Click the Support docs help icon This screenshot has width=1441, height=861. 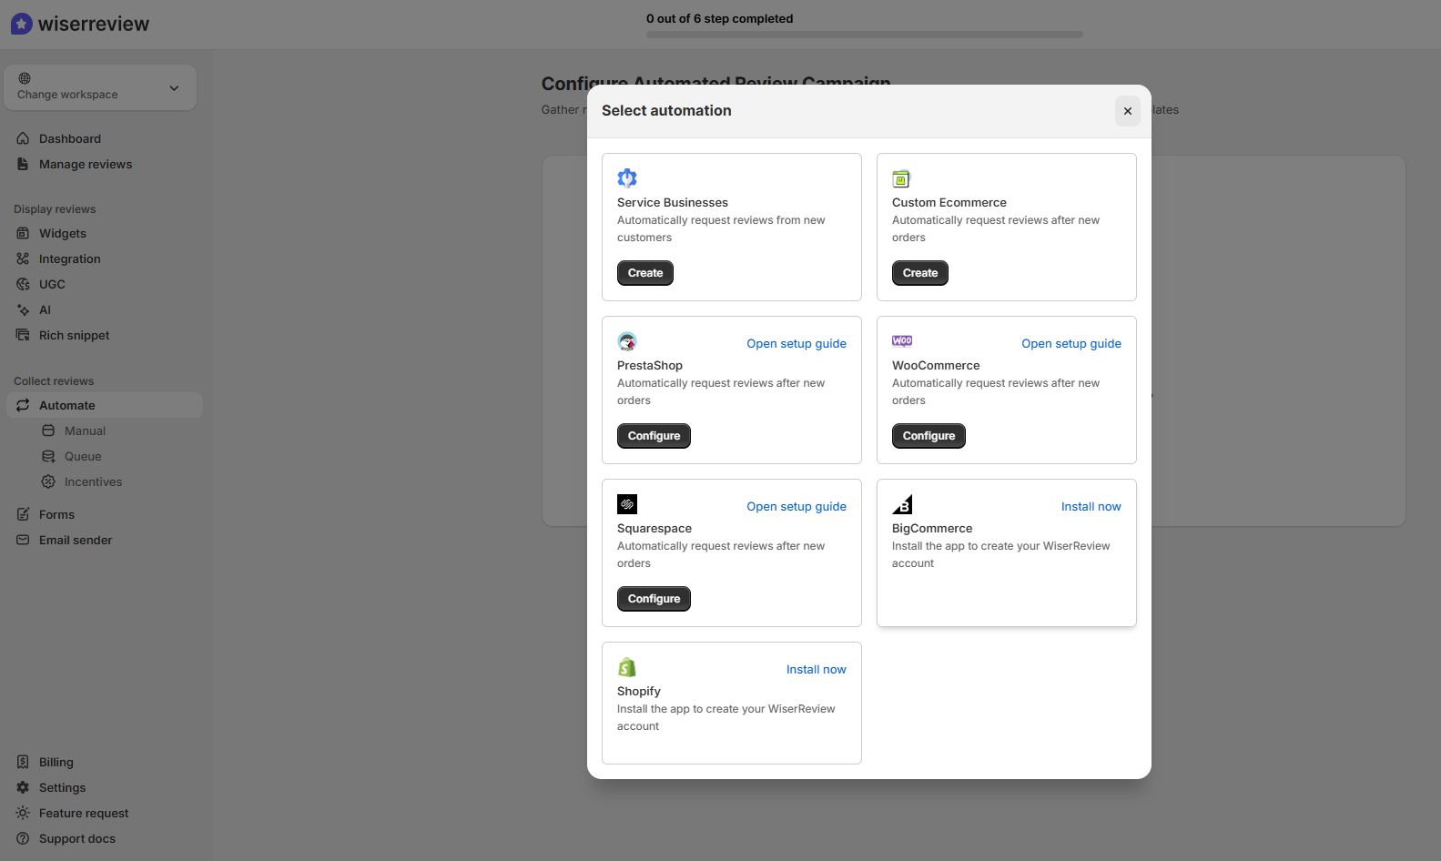(23, 838)
